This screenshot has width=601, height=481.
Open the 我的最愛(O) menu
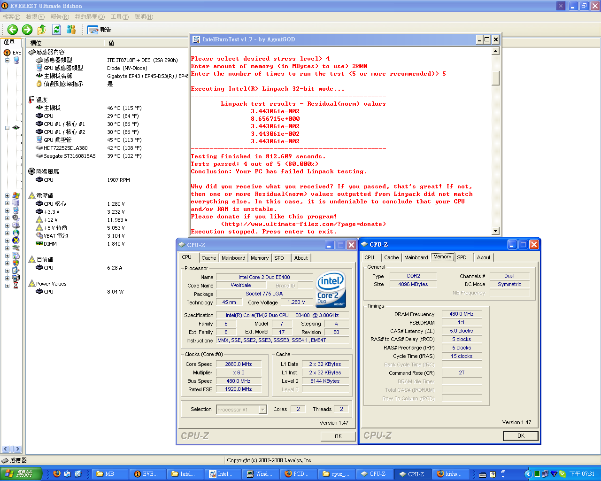coord(90,17)
